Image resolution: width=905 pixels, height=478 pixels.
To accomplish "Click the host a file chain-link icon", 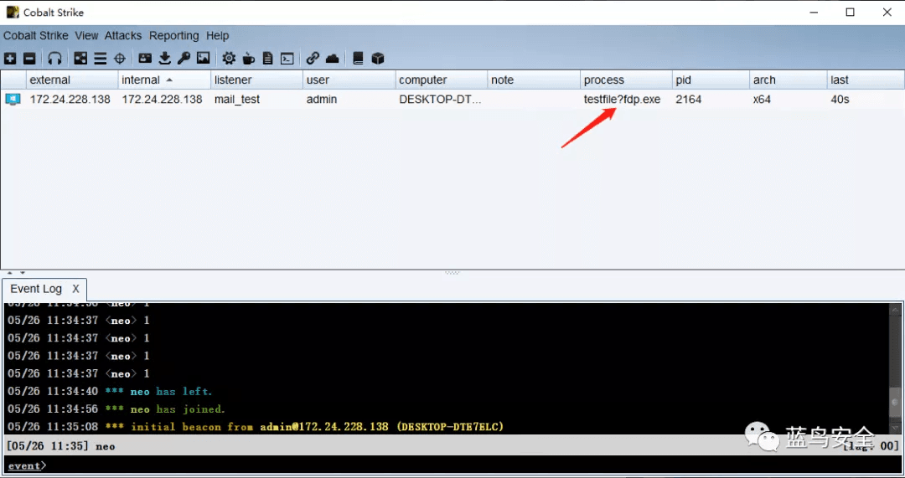I will click(x=313, y=59).
